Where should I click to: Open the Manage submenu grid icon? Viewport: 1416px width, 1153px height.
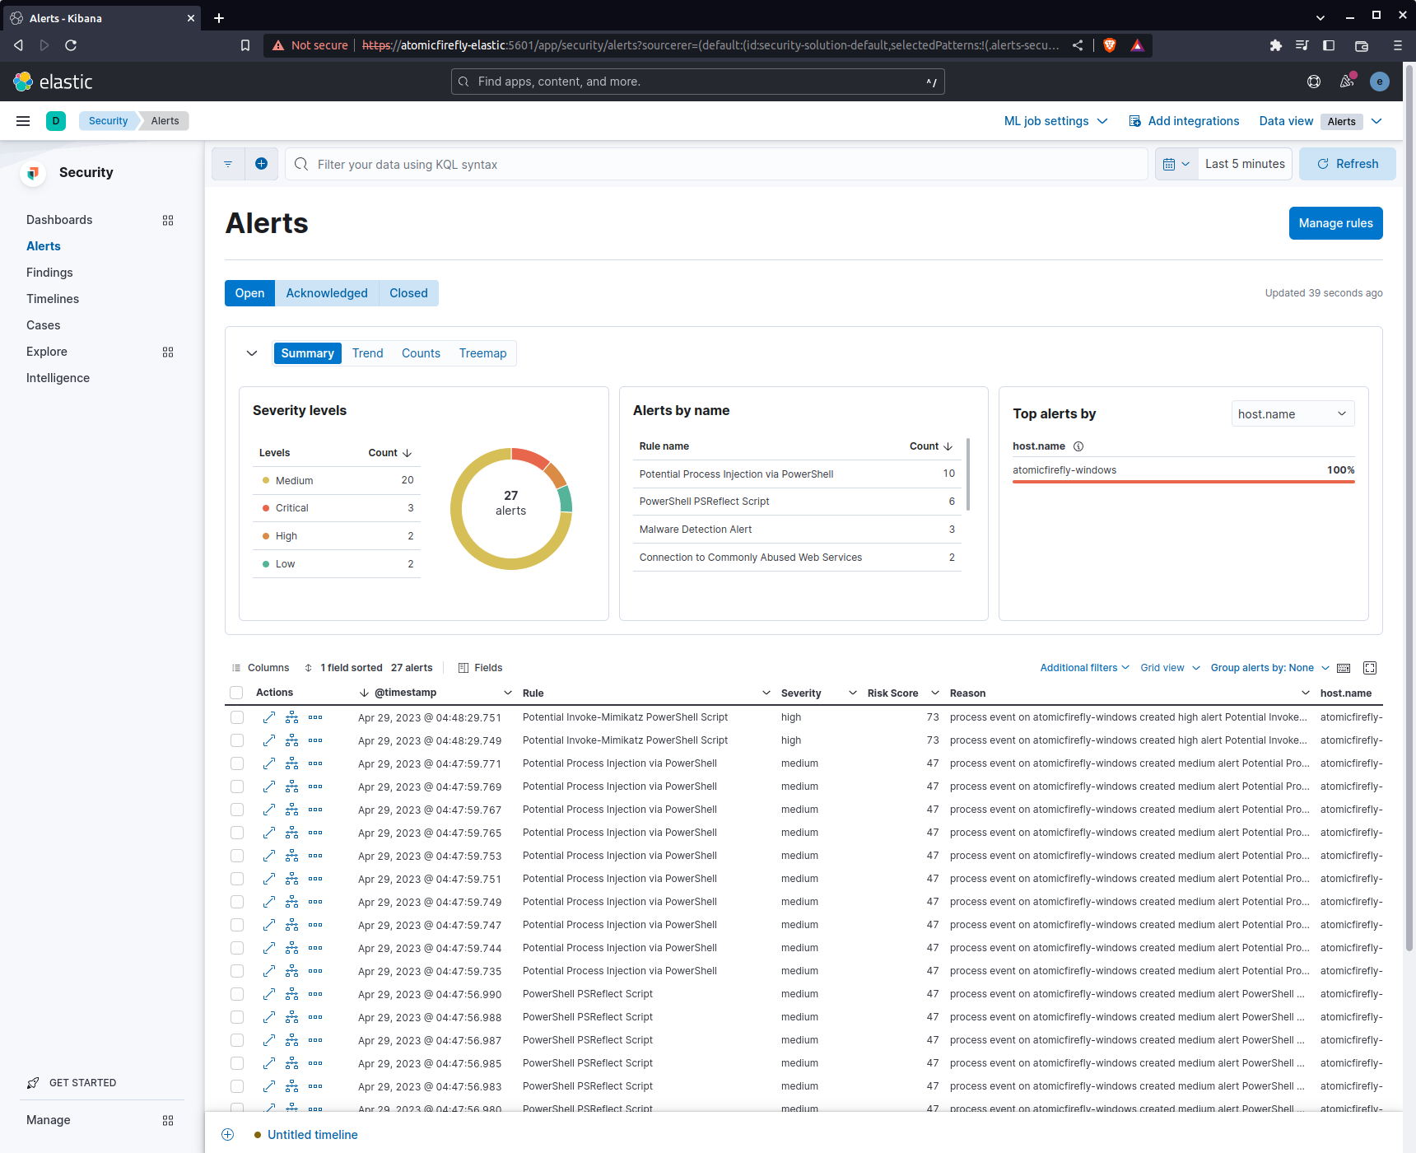168,1120
